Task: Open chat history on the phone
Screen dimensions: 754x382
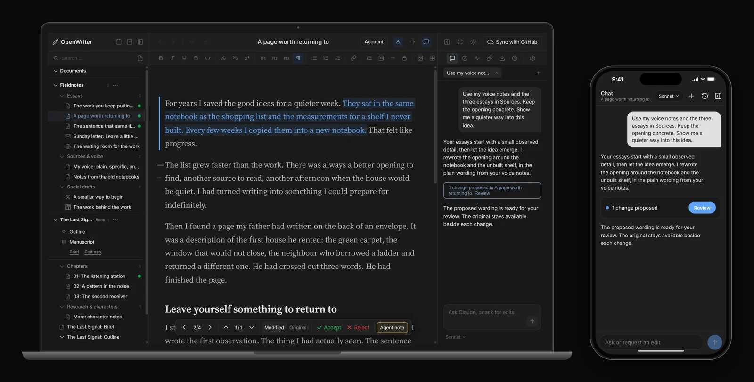Action: tap(705, 96)
